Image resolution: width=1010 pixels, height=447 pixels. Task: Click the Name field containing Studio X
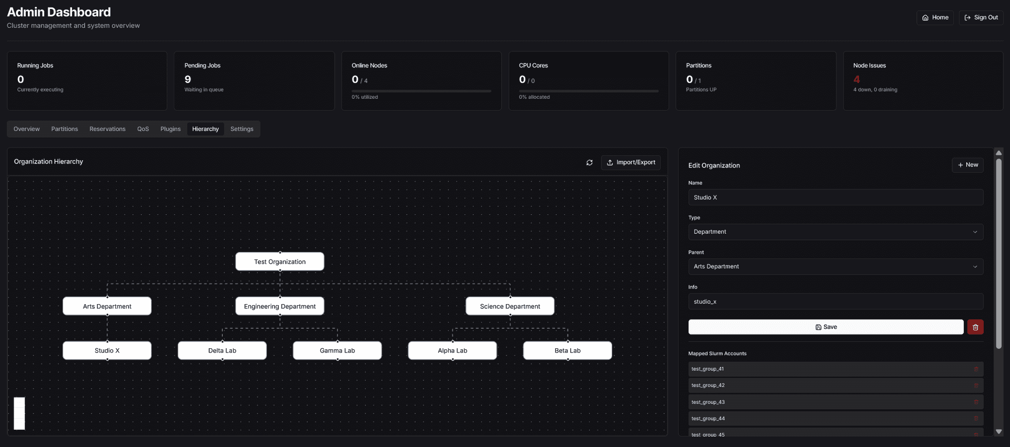835,197
